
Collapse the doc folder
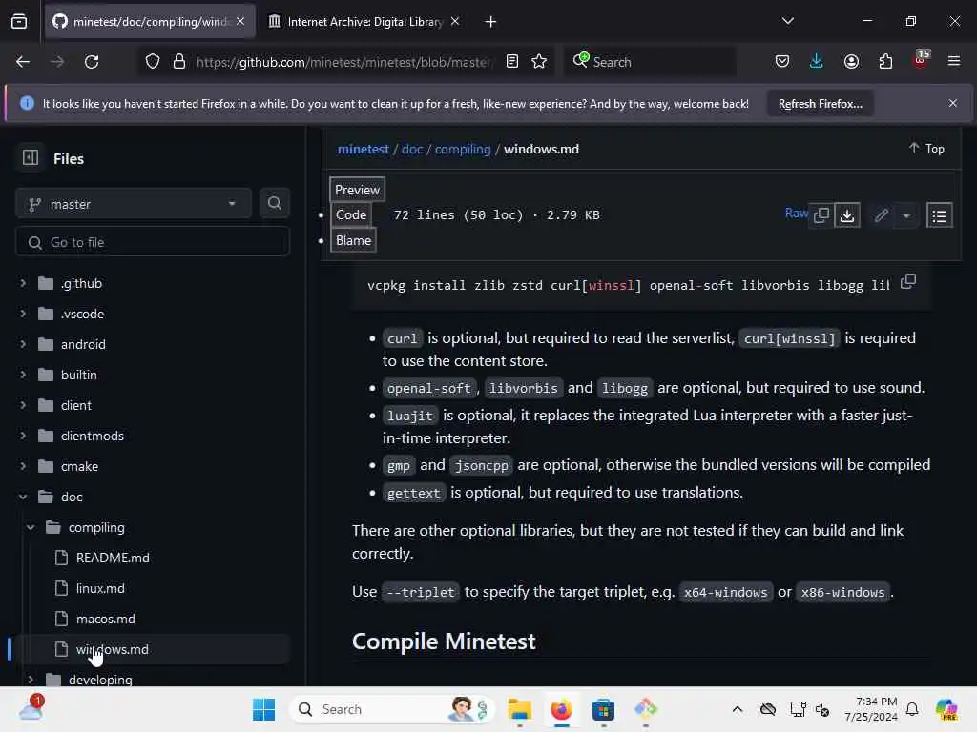coord(23,497)
